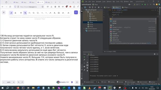161x90 pixels.
Task: Open the whiteboard help button
Action: tap(77, 82)
